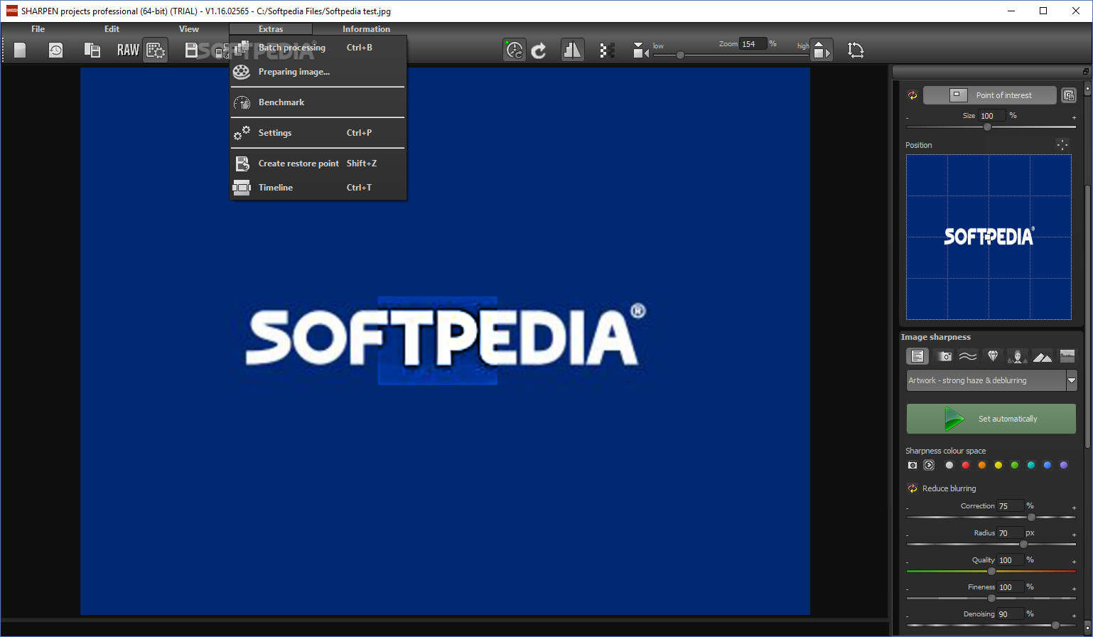This screenshot has width=1093, height=637.
Task: Choose the orange sharpness colour dot
Action: [982, 465]
